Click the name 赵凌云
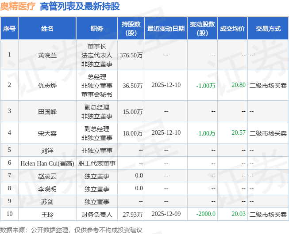The image size is (289, 234). click(x=47, y=176)
